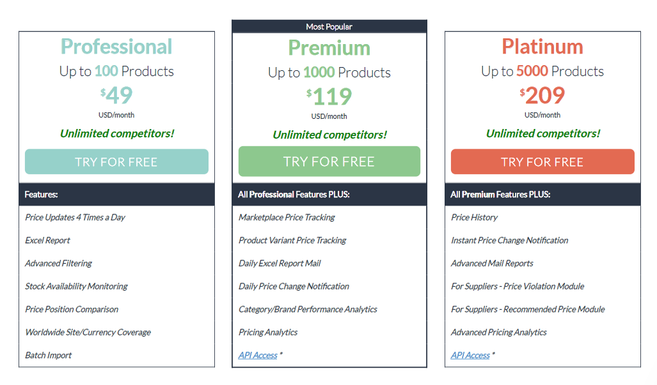
Task: Click the Marketplace Price Tracking feature
Action: tap(287, 217)
